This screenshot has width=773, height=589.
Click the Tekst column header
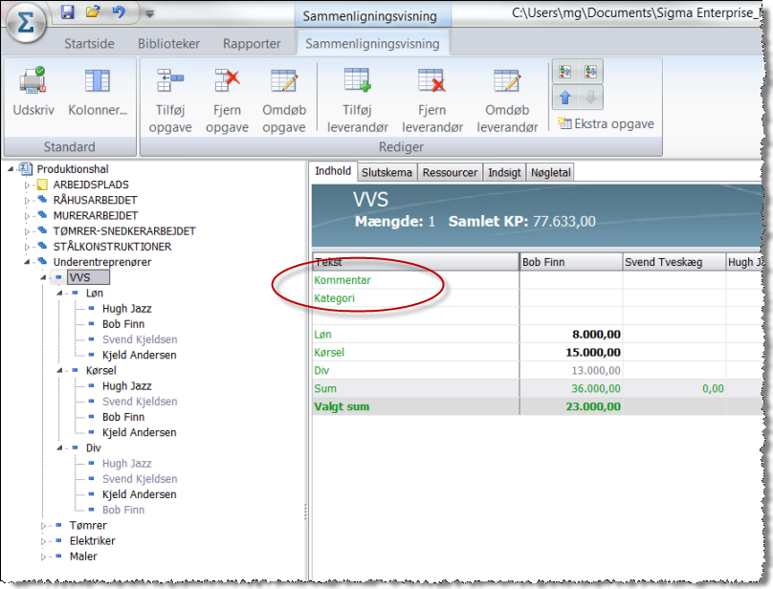415,262
